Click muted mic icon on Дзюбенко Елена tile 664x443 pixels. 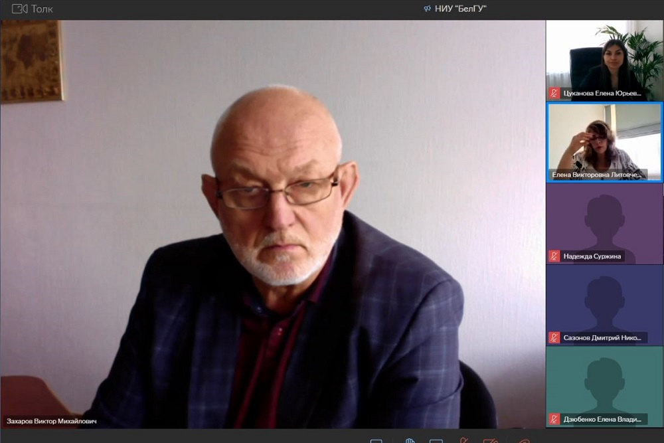(x=554, y=419)
